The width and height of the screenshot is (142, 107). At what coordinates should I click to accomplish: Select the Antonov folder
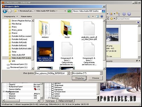45,29
